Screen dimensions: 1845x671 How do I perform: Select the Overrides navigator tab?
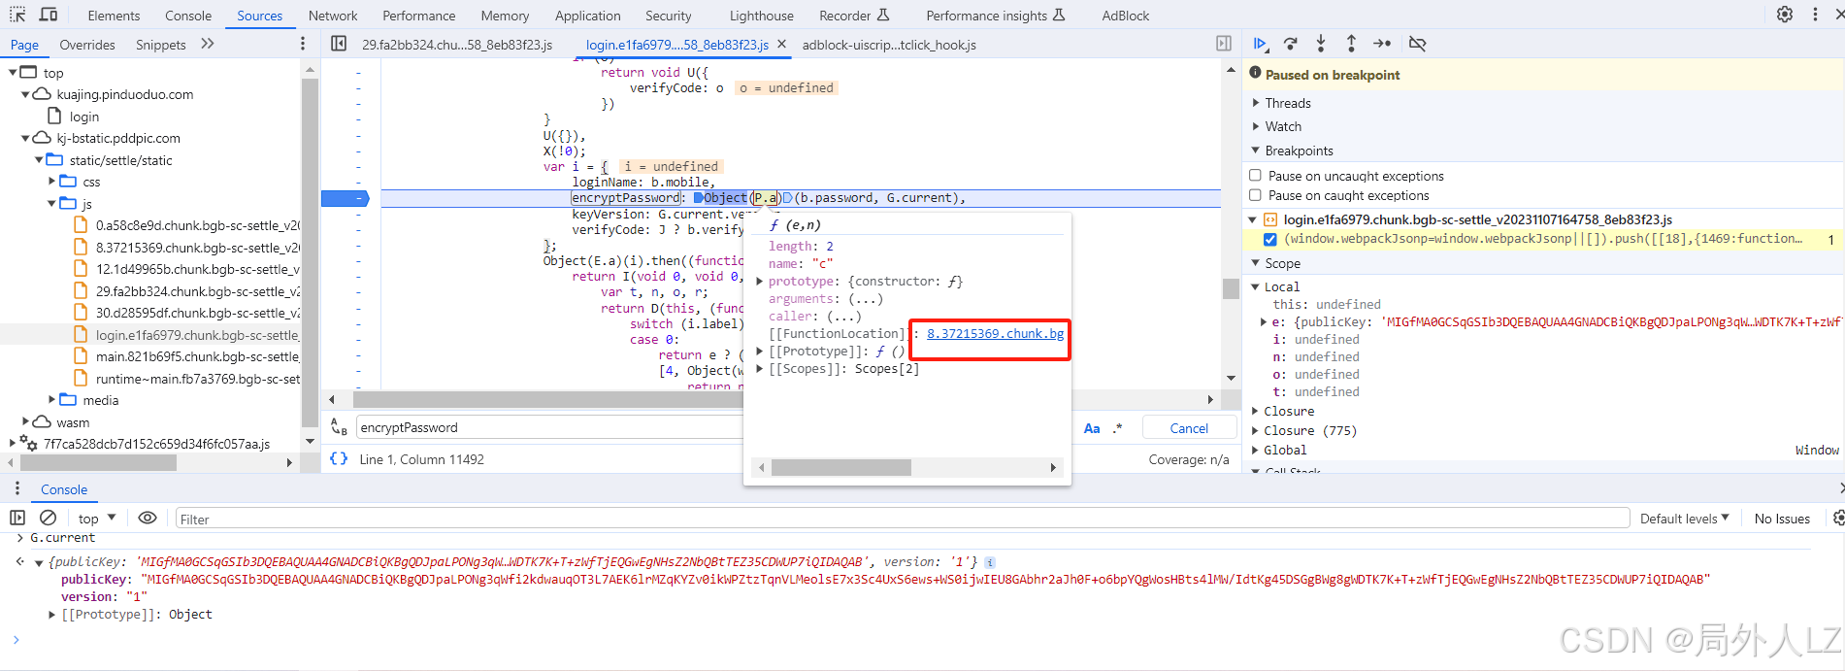click(x=87, y=45)
